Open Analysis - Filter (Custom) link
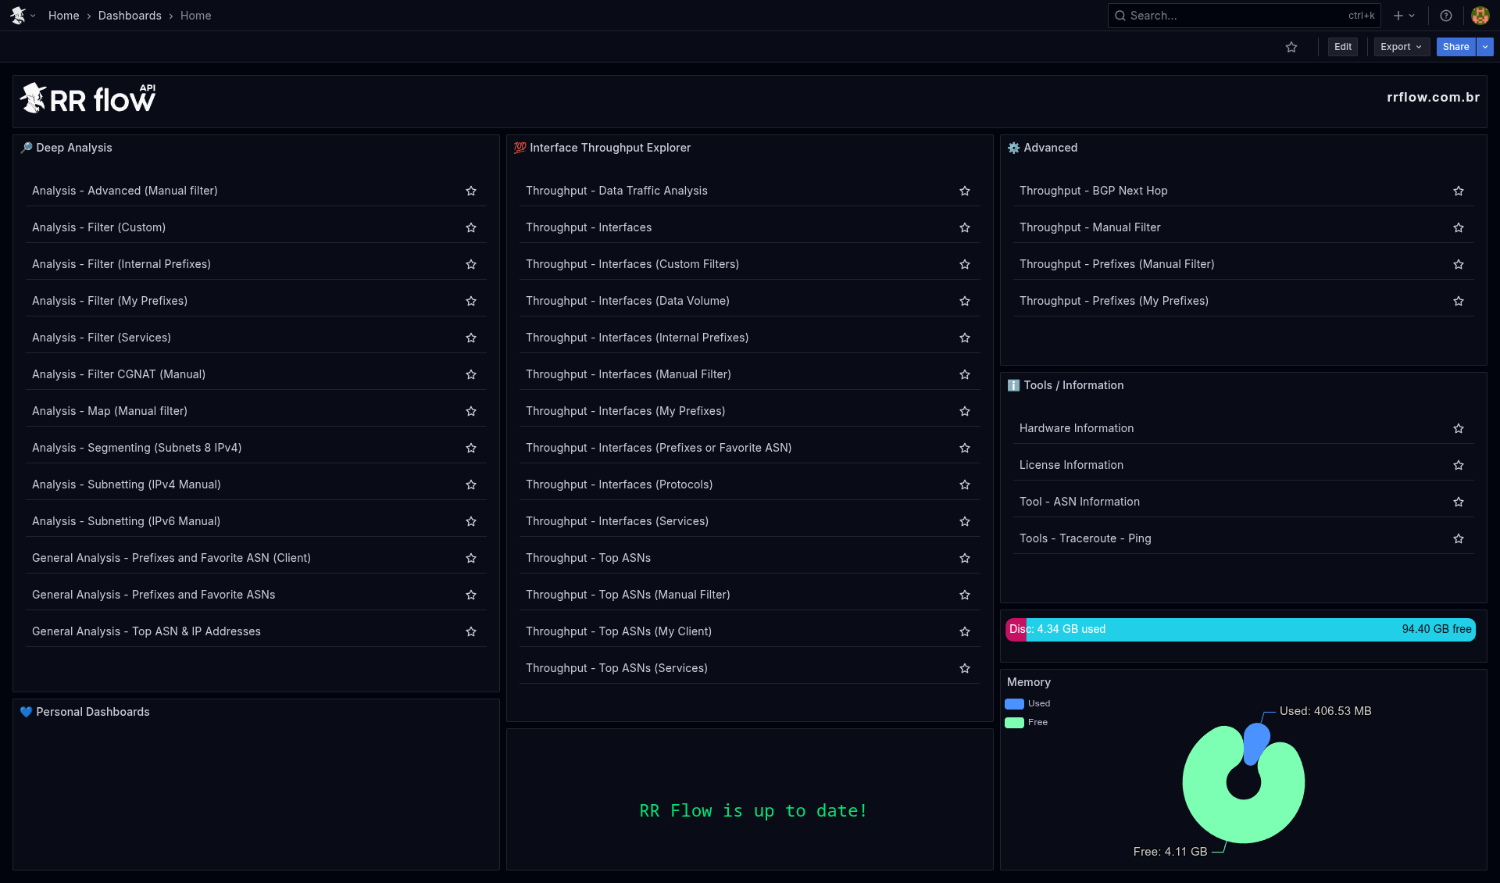Image resolution: width=1500 pixels, height=883 pixels. tap(99, 227)
